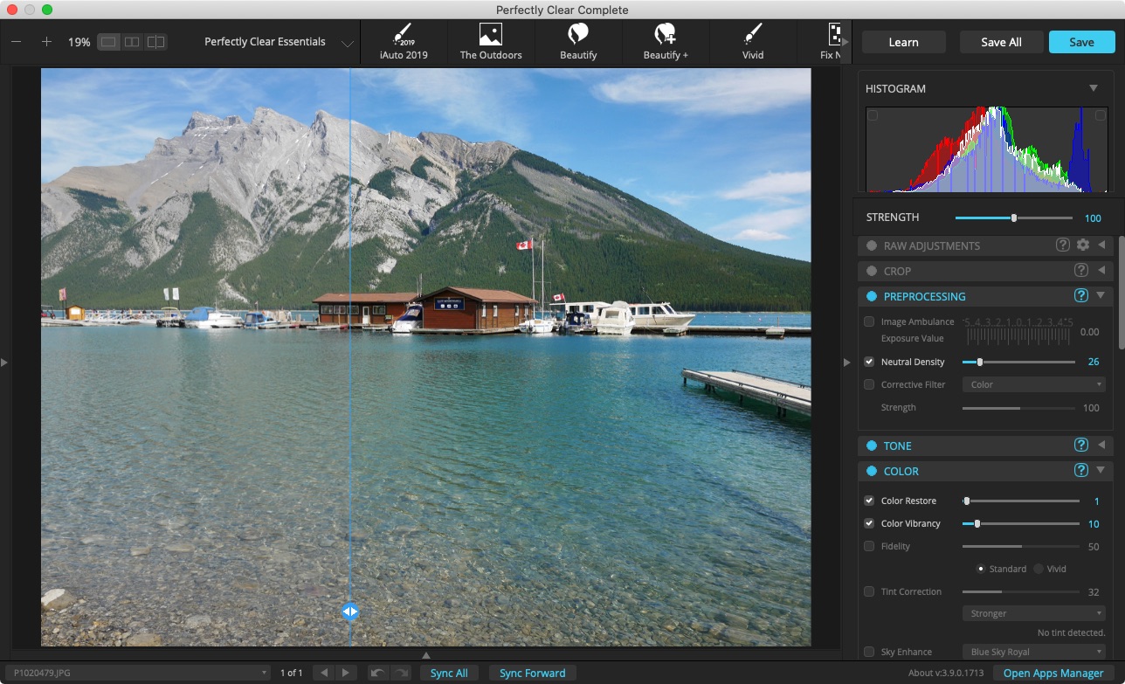Click the Preprocessing help question icon

point(1080,296)
